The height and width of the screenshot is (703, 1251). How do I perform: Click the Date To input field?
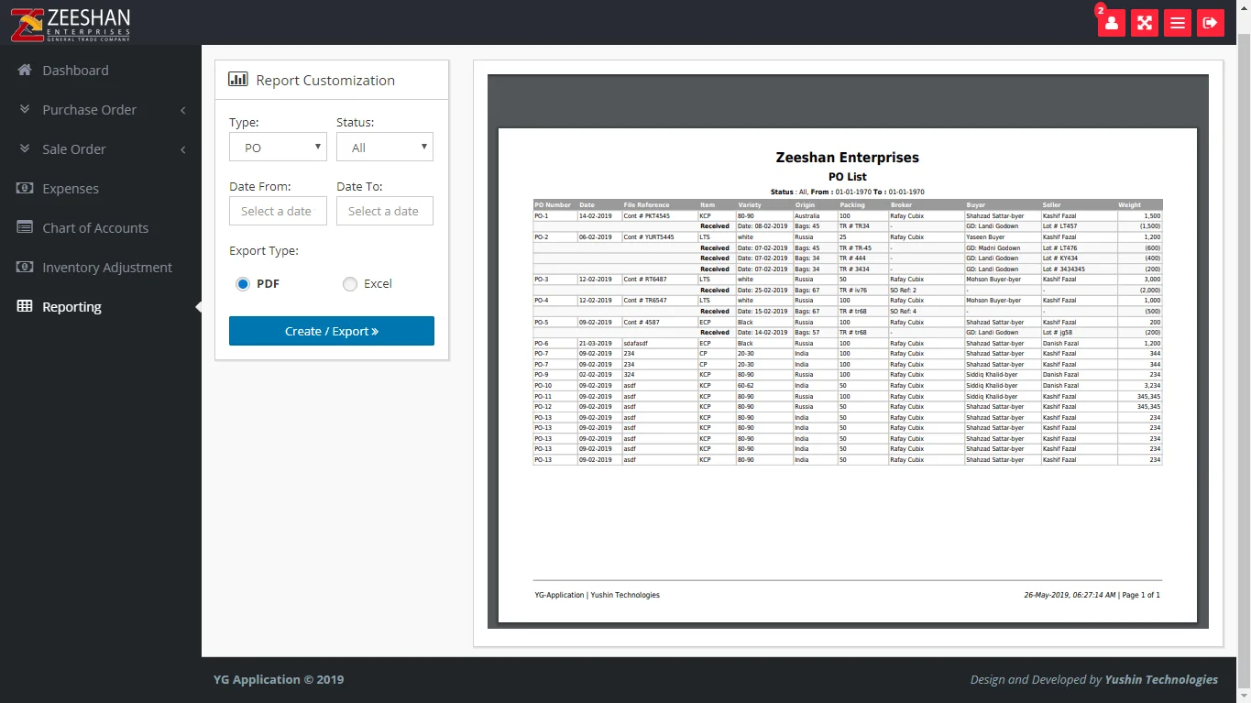[384, 211]
